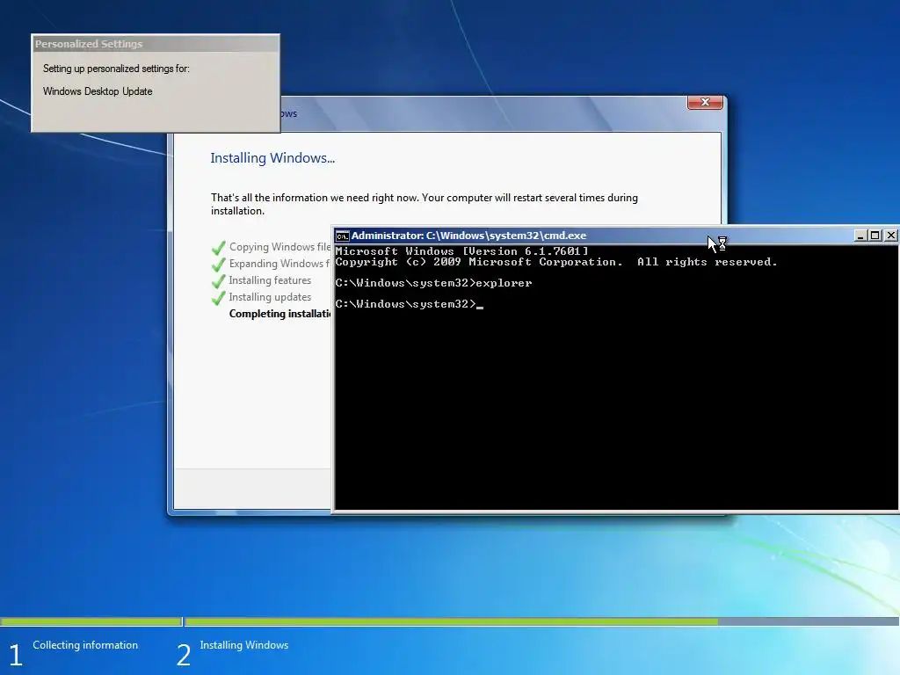Click the green check beside Copying Windows files

[x=218, y=248]
